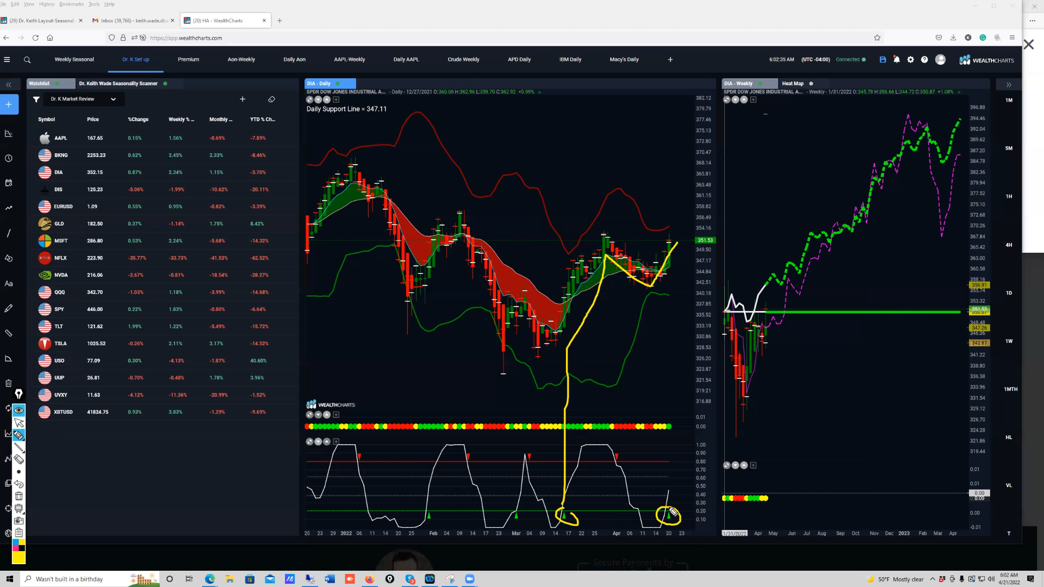Open the user profile avatar
This screenshot has width=1044, height=587.
point(940,60)
